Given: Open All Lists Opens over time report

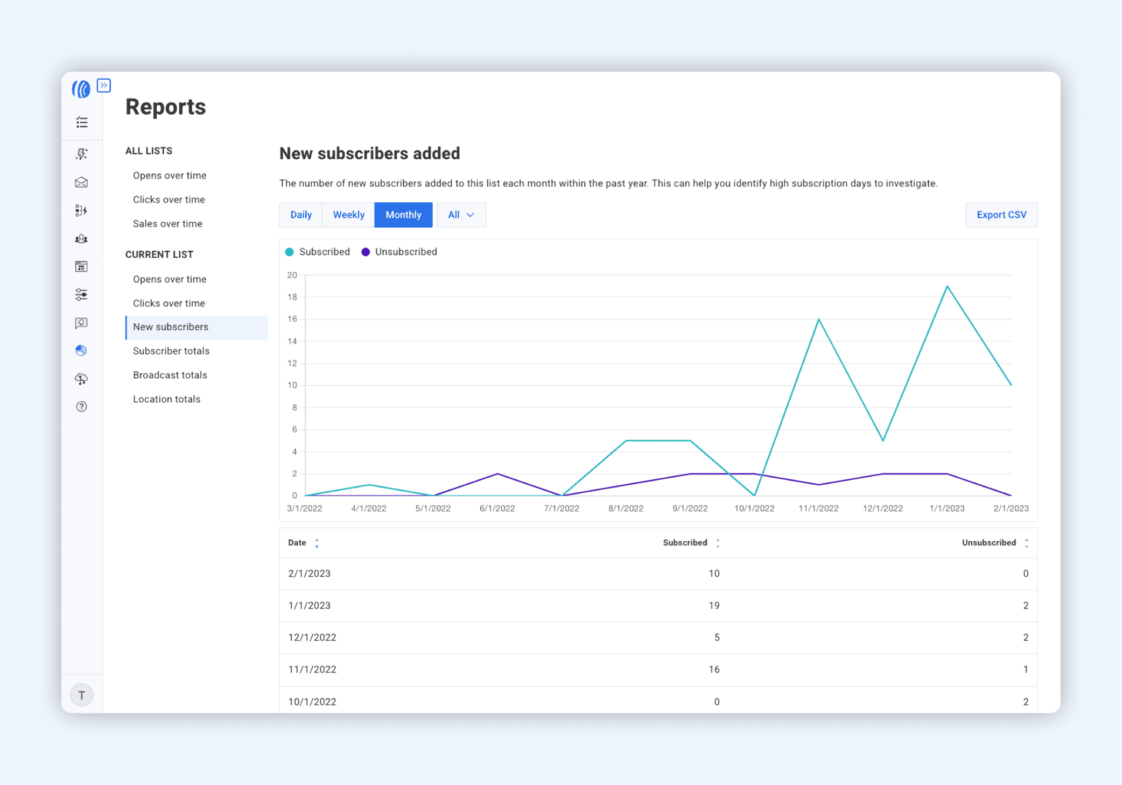Looking at the screenshot, I should click(170, 175).
